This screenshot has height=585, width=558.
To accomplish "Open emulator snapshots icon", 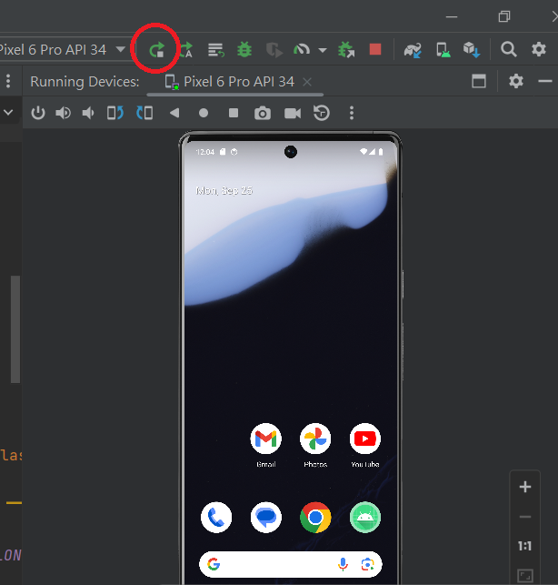I will 322,113.
